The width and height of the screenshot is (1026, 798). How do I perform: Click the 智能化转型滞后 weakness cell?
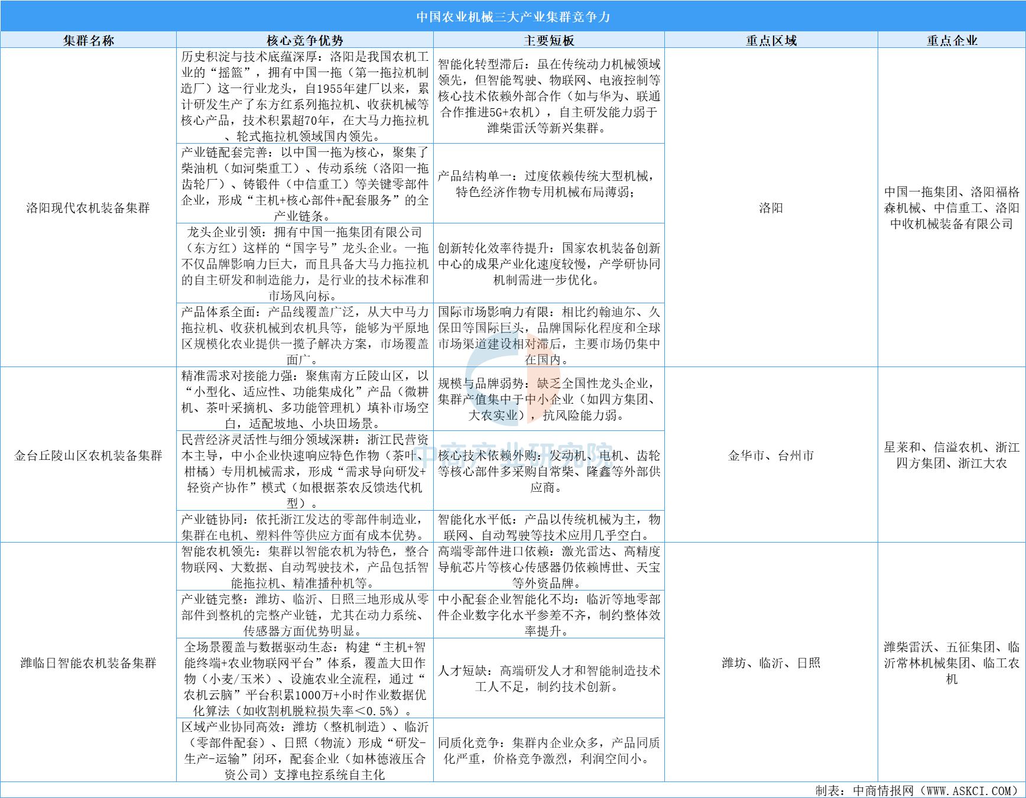[x=549, y=96]
